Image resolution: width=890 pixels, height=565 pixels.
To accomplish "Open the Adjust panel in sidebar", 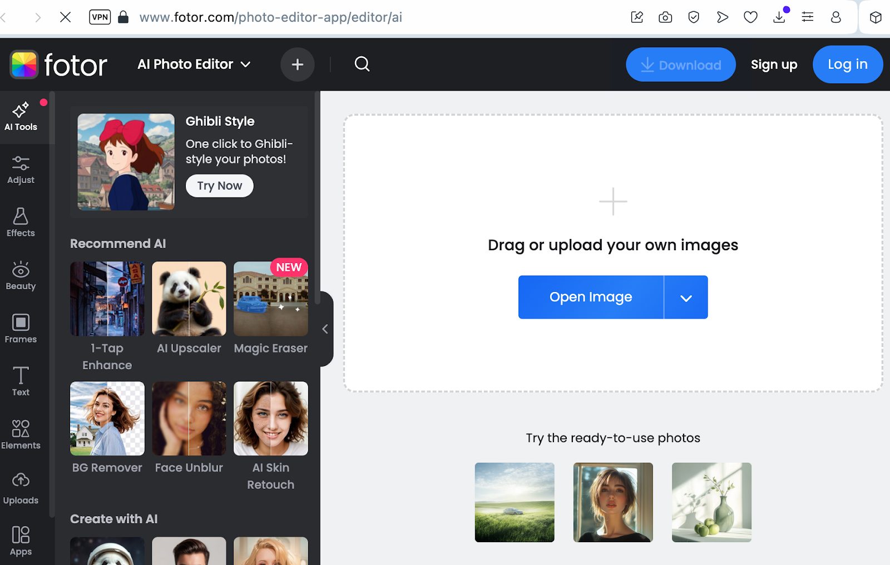I will pyautogui.click(x=21, y=170).
